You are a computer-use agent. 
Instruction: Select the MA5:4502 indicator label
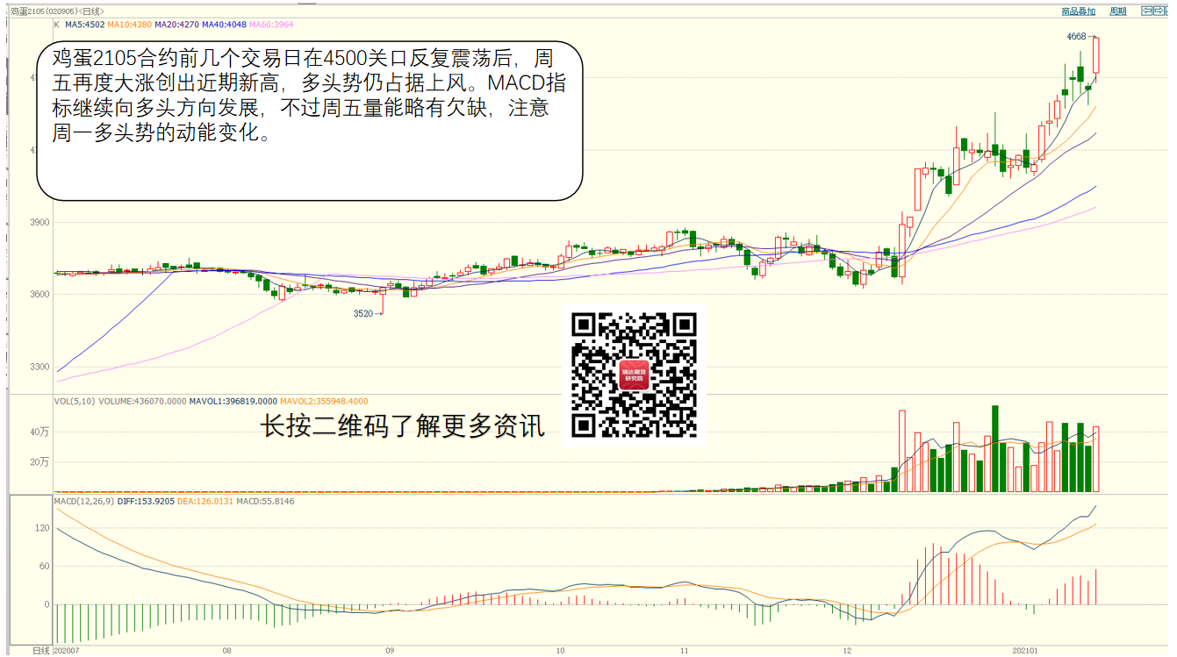pos(84,25)
